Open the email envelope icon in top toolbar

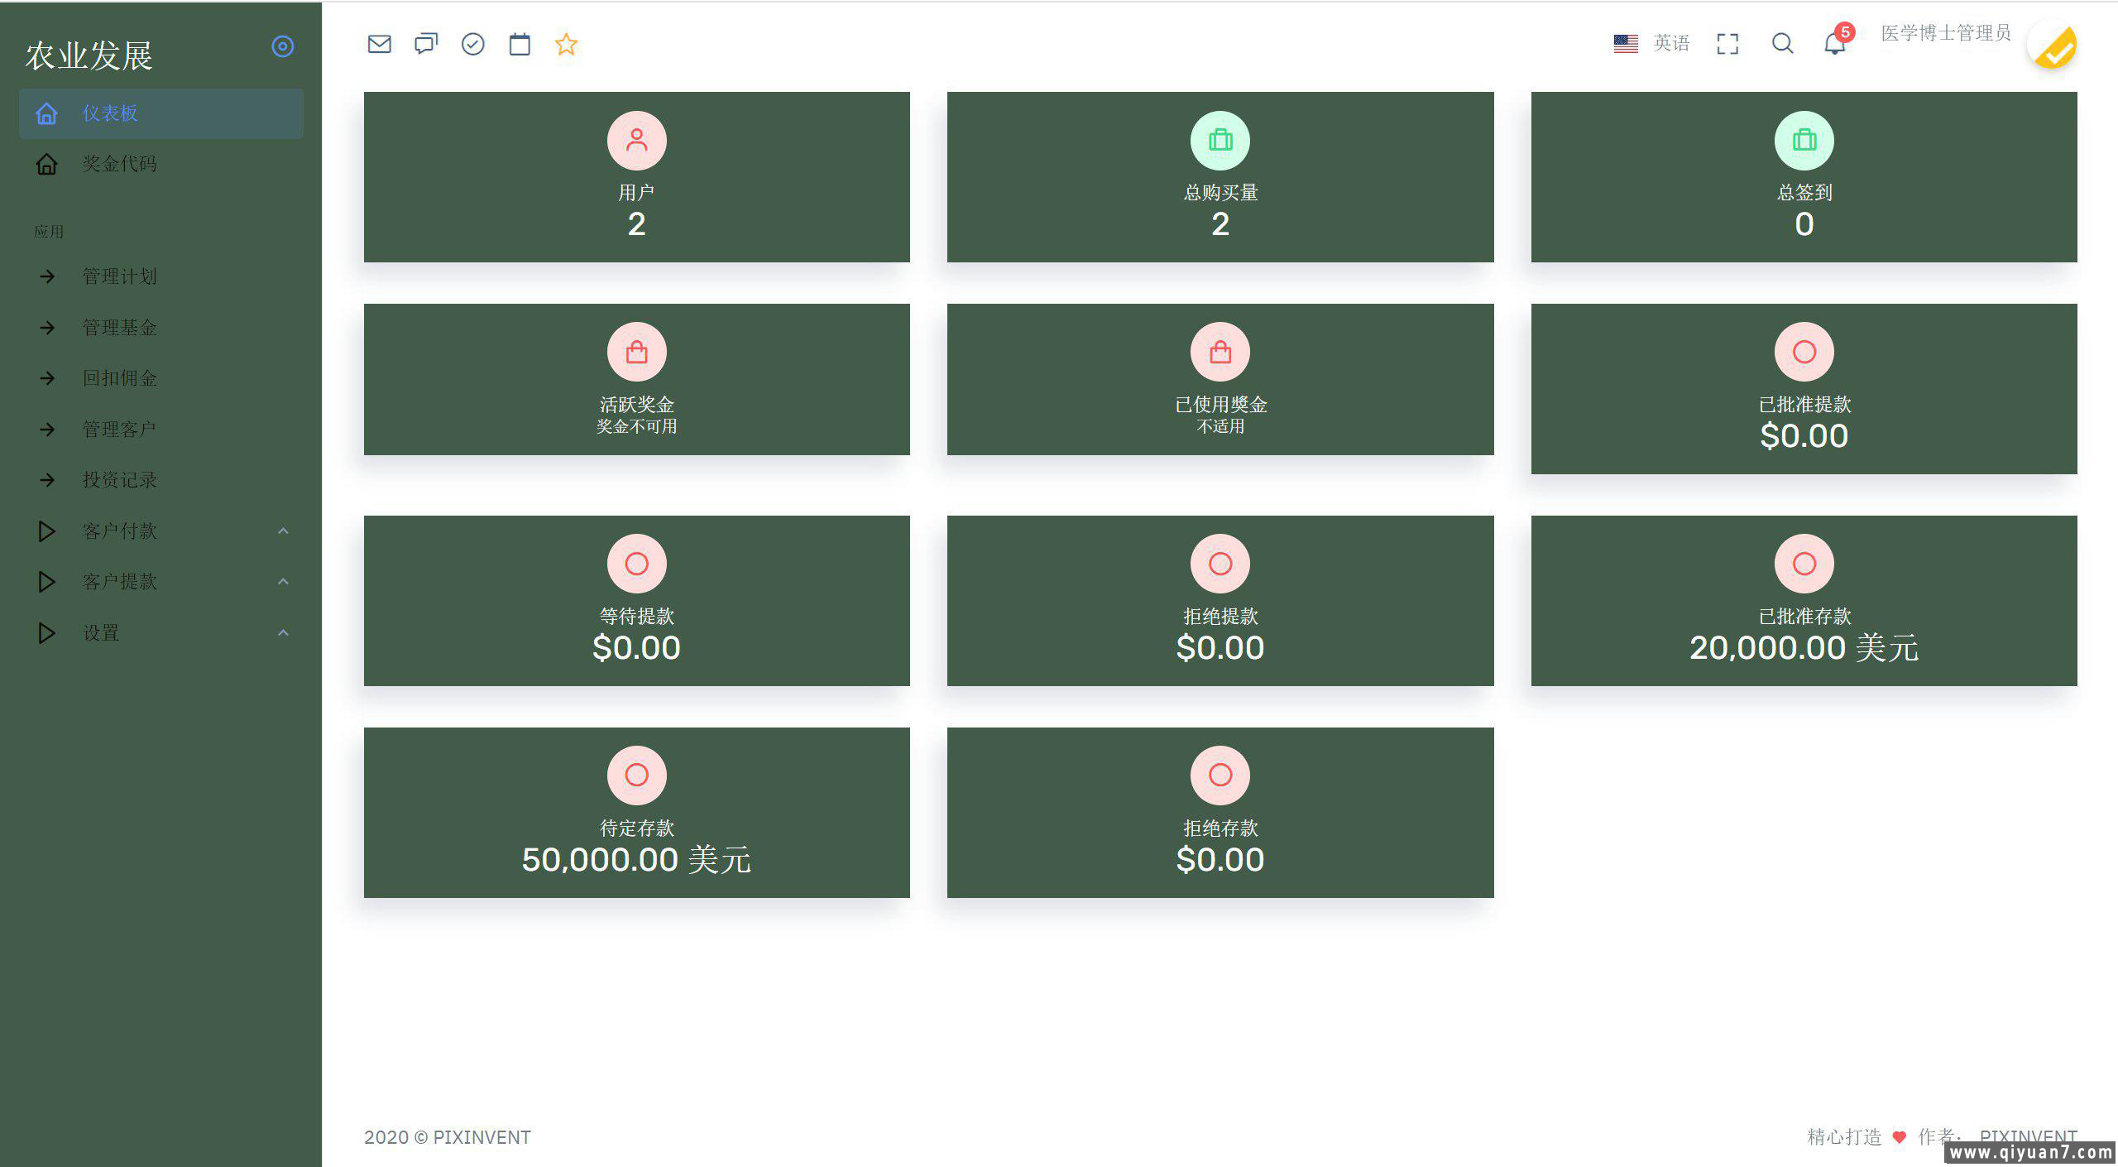point(379,44)
